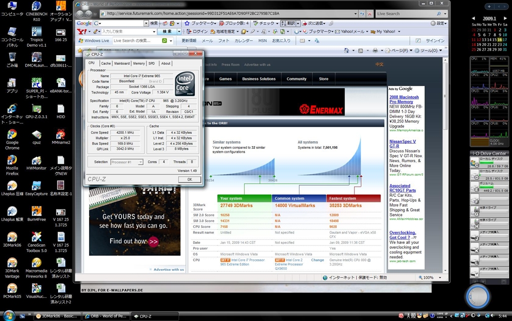Open the Overclocking, Got Cool? ad link
Image resolution: width=512 pixels, height=321 pixels.
point(402,235)
